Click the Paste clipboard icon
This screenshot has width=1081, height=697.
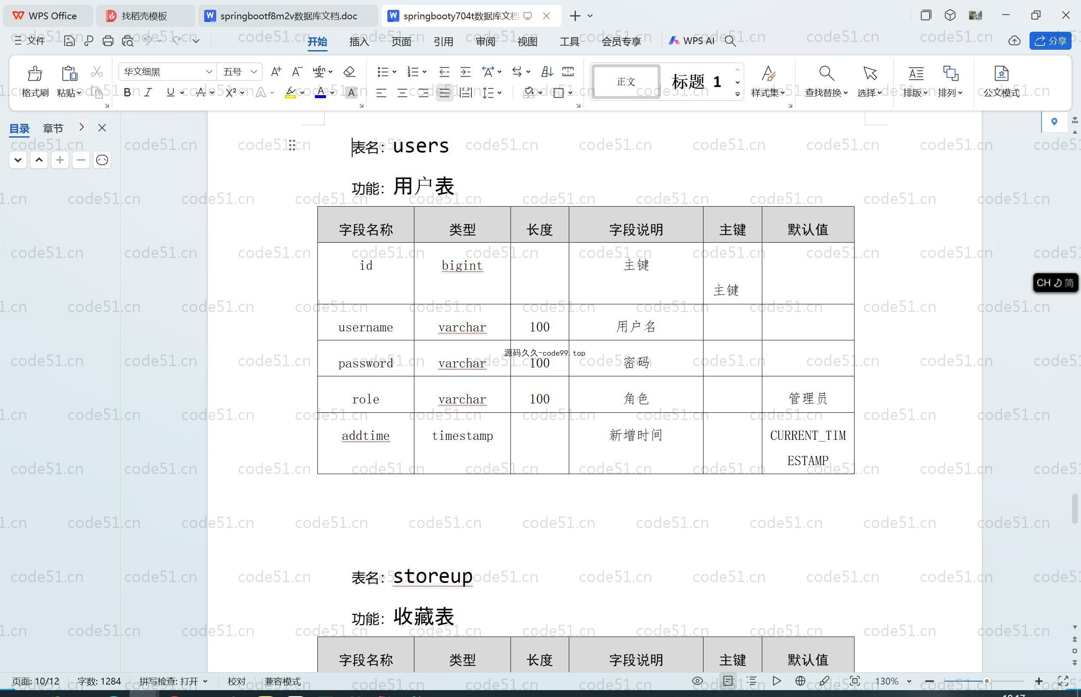(x=69, y=73)
